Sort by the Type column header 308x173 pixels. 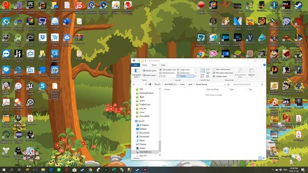click(231, 89)
